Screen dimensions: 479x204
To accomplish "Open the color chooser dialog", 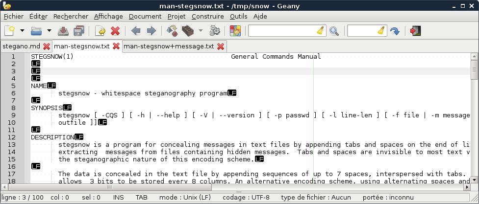I will [x=235, y=31].
